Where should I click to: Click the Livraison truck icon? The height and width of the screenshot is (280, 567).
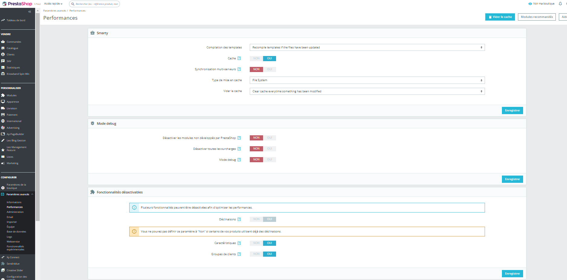coord(3,108)
